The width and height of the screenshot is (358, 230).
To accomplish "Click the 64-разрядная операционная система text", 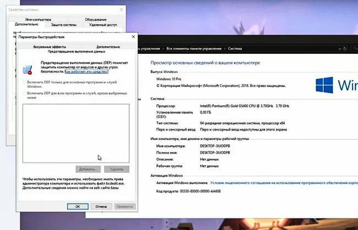I will [x=242, y=123].
